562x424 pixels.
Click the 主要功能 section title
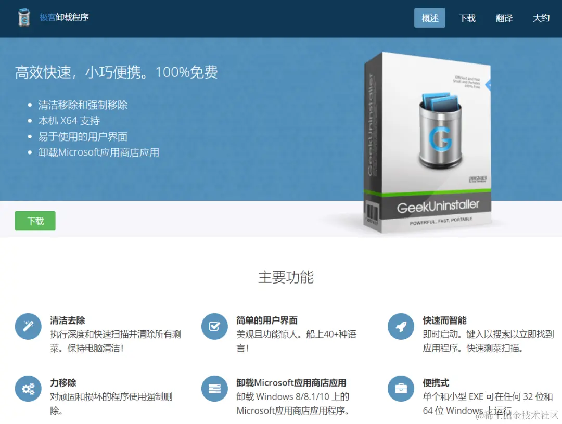click(286, 277)
